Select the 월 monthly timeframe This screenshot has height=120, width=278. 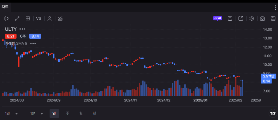click(x=81, y=114)
